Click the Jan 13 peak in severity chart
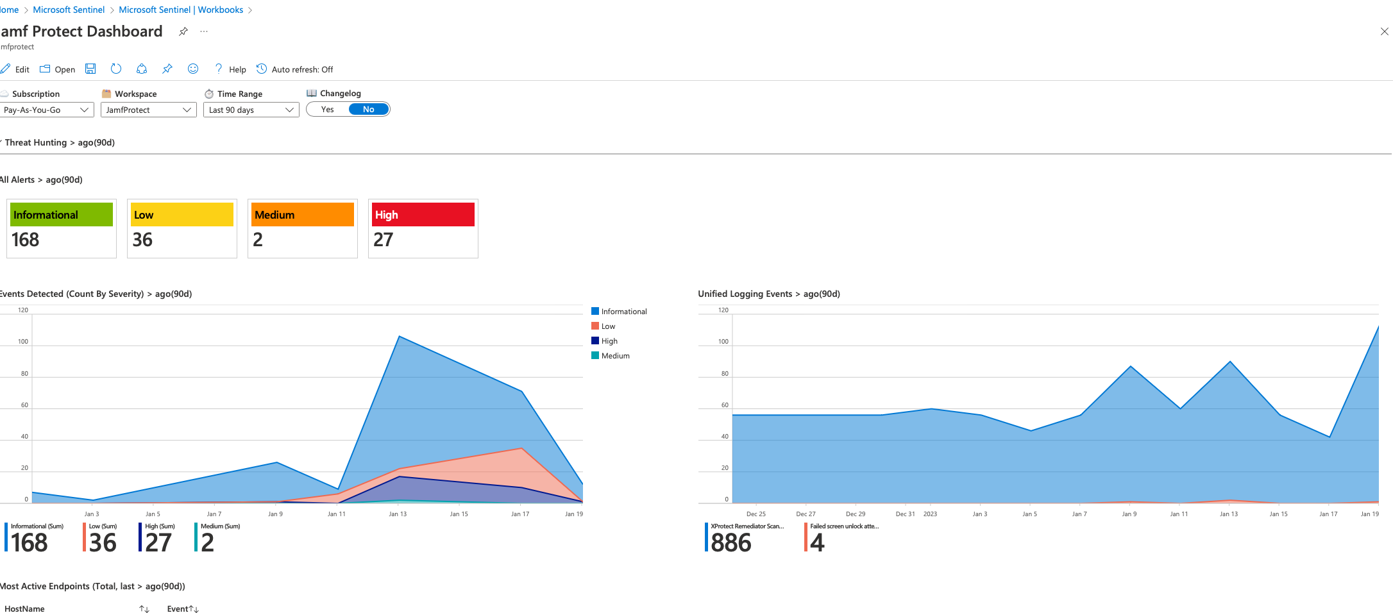The height and width of the screenshot is (613, 1393). [x=399, y=337]
